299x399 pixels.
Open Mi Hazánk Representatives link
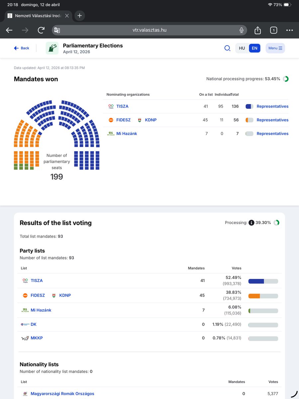tap(272, 134)
